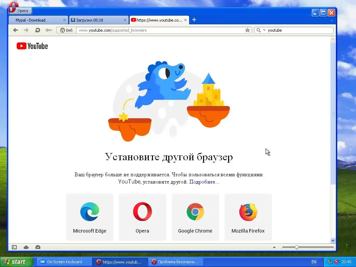356x267 pixels.
Task: Choose the Google Chrome browser card
Action: point(195,217)
